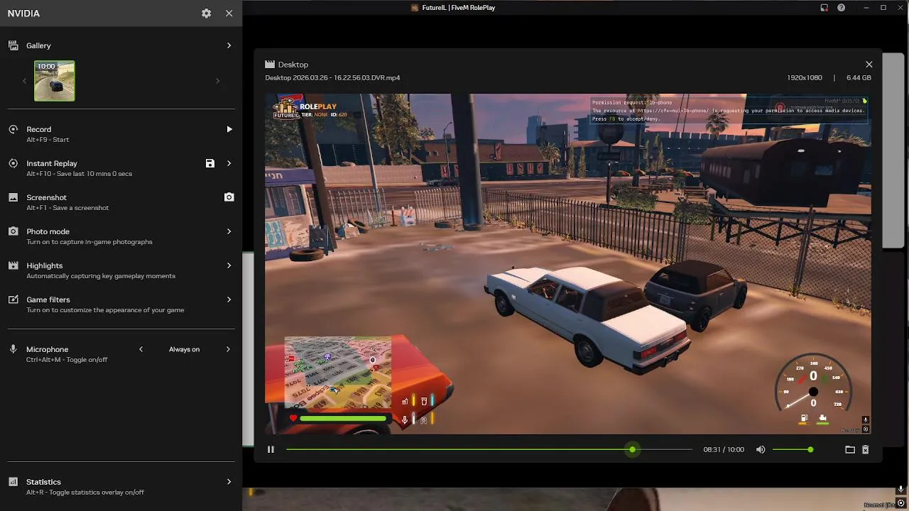The height and width of the screenshot is (511, 909).
Task: Click the Game filters icon
Action: pos(13,300)
